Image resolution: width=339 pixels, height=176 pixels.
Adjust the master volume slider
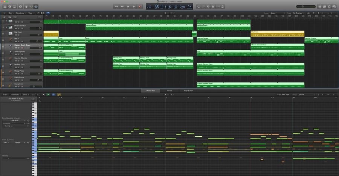pos(305,7)
